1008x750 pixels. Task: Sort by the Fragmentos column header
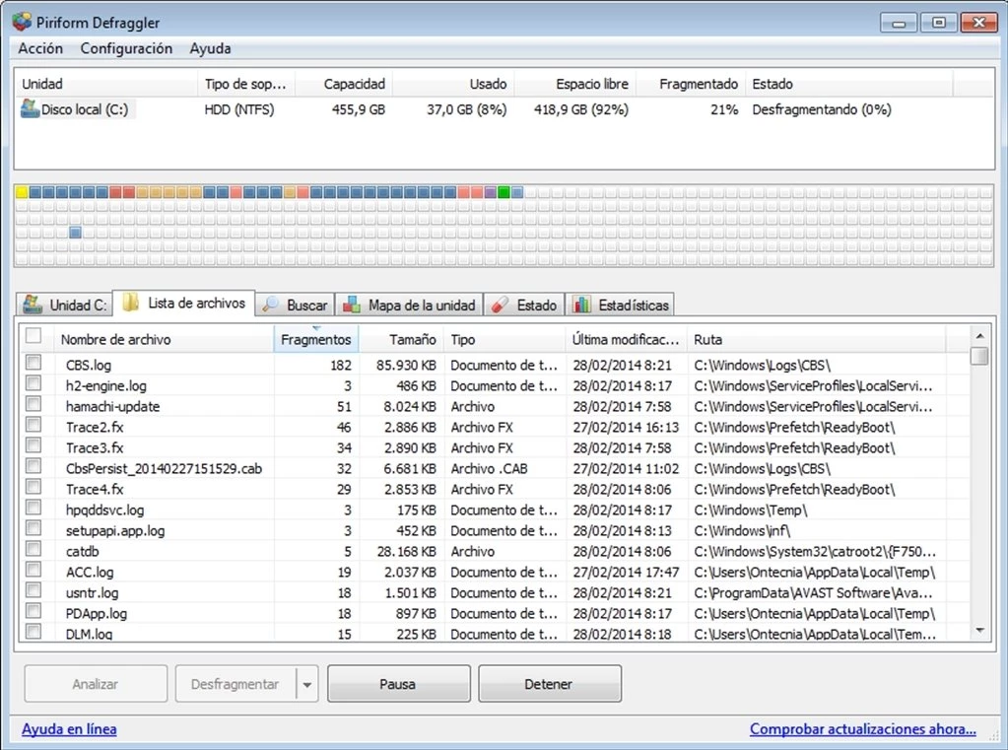click(315, 340)
